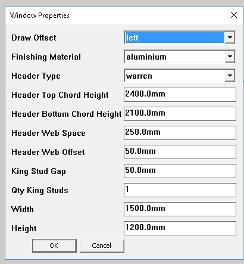This screenshot has height=264, width=244.
Task: Click into the Header Web Offset input
Action: pos(180,152)
